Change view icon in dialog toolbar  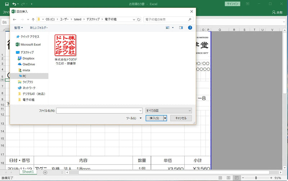tap(168, 28)
